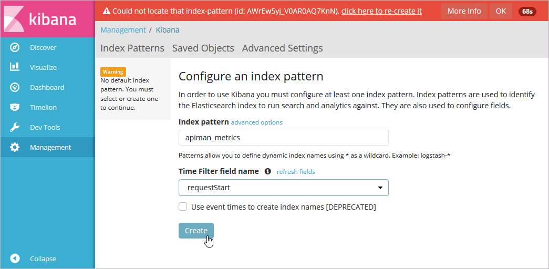Switch to Saved Objects tab
This screenshot has height=269, width=549.
tap(203, 48)
